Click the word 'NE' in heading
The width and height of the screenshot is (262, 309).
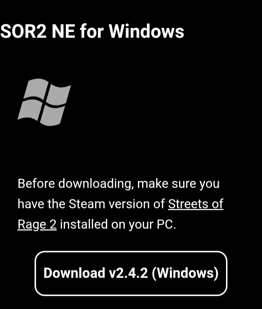pyautogui.click(x=63, y=31)
